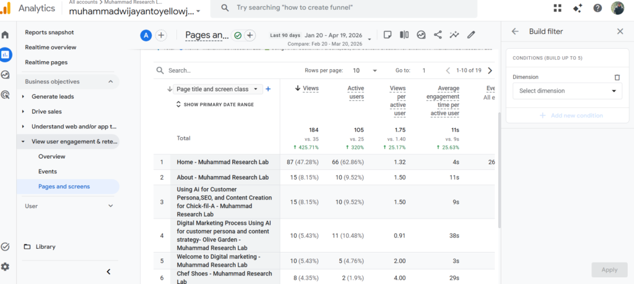The image size is (634, 284).
Task: Open the Google apps grid icon
Action: pyautogui.click(x=558, y=8)
